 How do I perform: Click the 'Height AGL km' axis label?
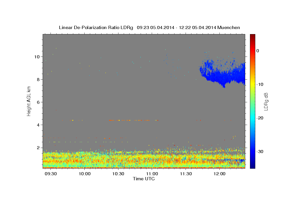29,101
